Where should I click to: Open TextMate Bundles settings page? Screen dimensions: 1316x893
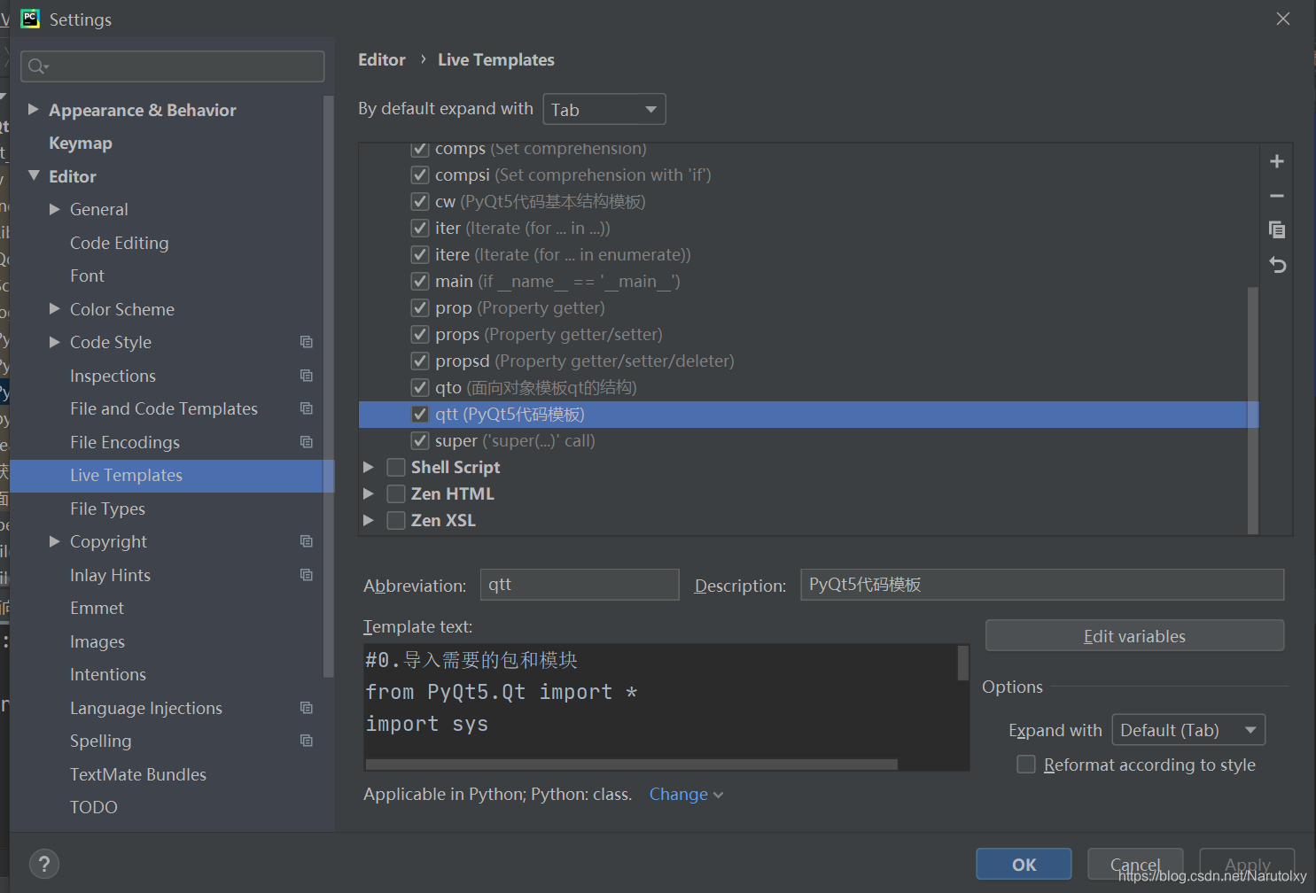pos(138,774)
